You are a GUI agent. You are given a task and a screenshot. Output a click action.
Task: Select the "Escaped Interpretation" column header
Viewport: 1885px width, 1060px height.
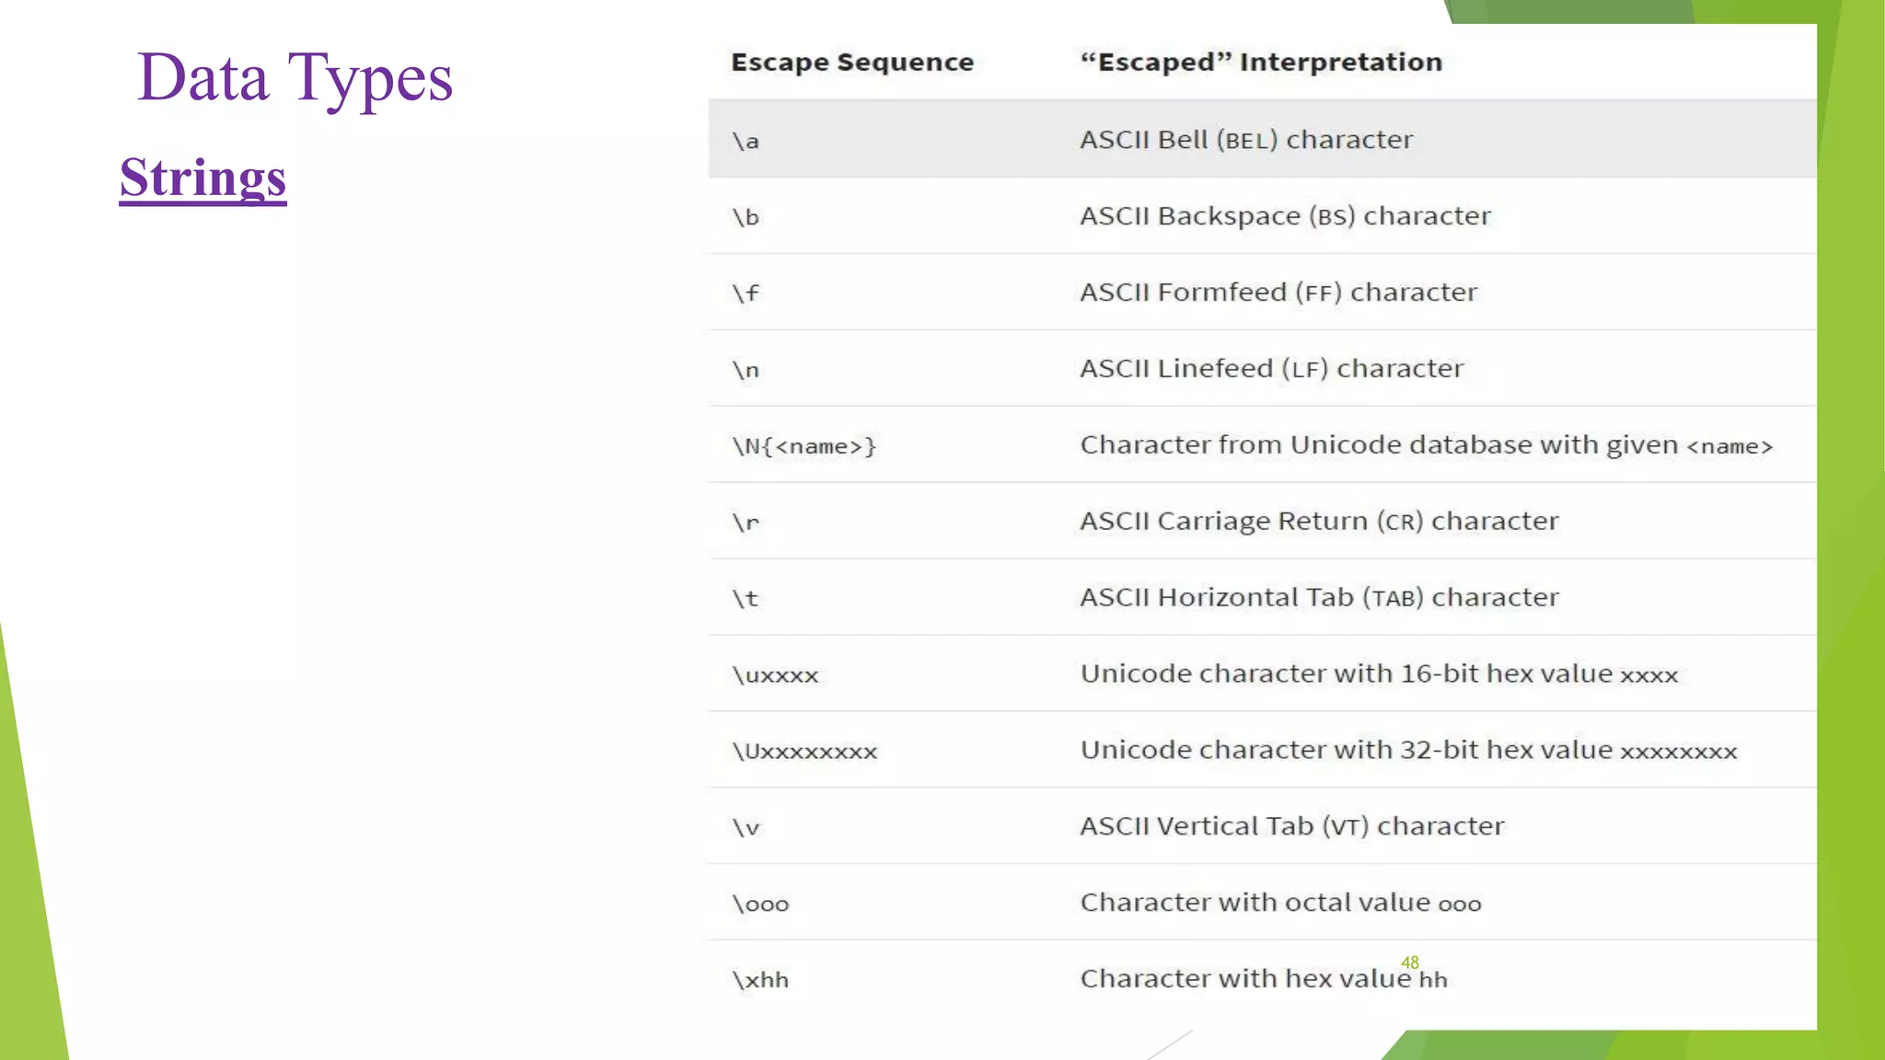1261,63
